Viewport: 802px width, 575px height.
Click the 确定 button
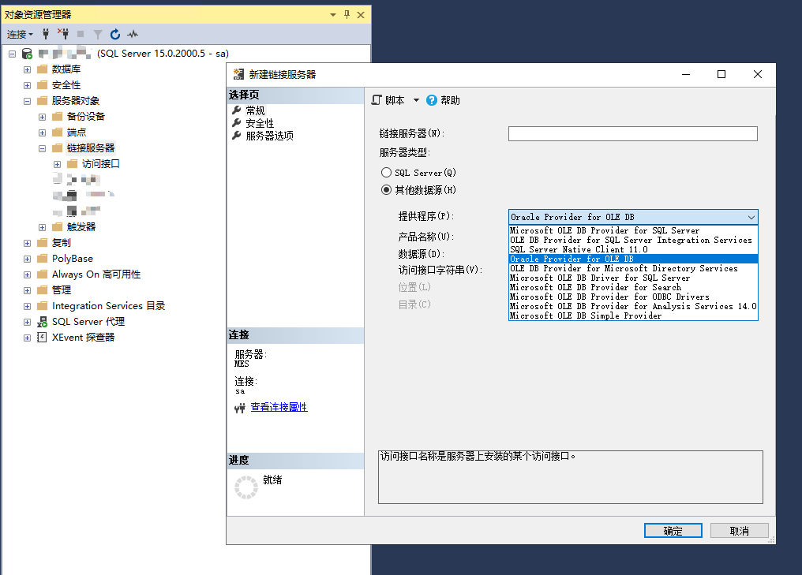pyautogui.click(x=673, y=530)
